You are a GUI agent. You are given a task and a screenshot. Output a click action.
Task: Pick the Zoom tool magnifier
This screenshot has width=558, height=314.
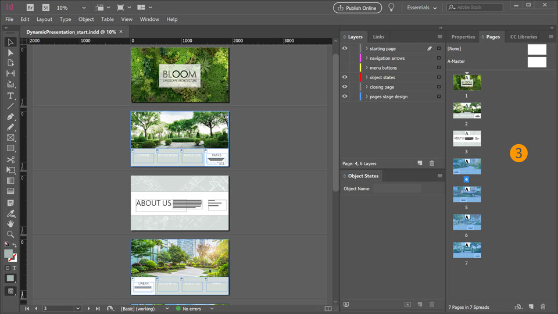pyautogui.click(x=10, y=234)
